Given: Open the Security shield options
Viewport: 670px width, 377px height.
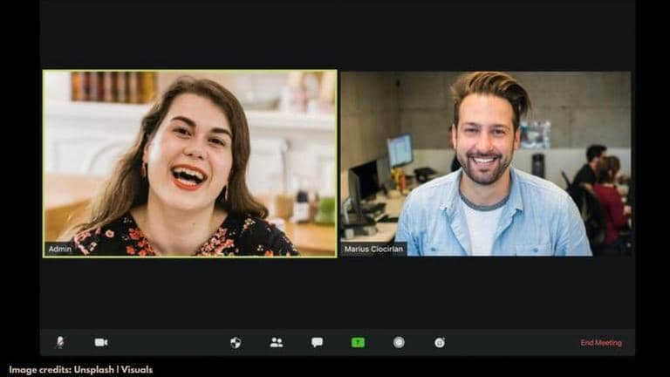Looking at the screenshot, I should (235, 342).
